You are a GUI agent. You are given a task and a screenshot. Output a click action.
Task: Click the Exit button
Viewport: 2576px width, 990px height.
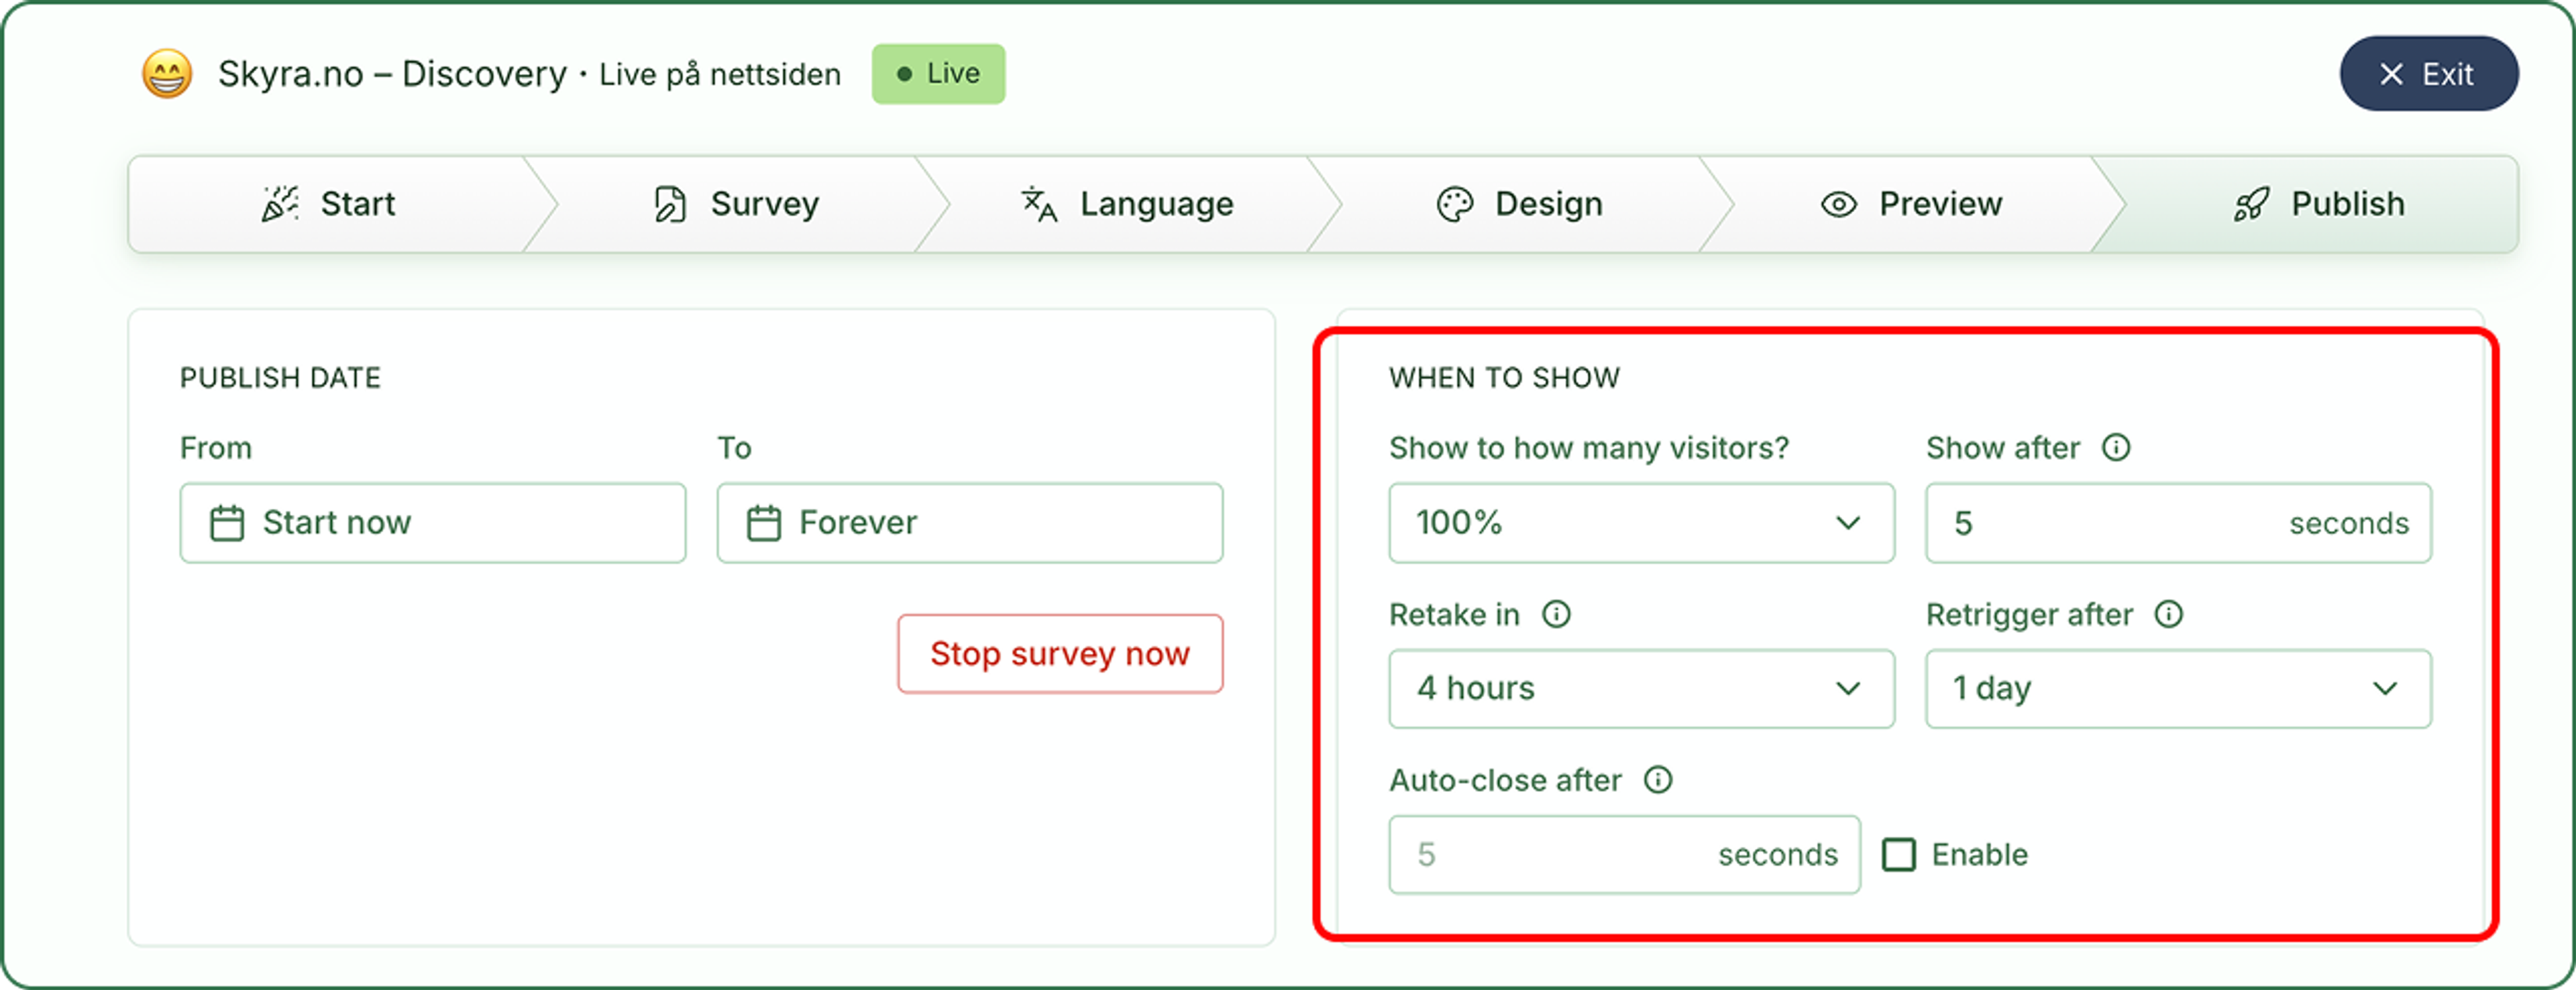click(2428, 74)
